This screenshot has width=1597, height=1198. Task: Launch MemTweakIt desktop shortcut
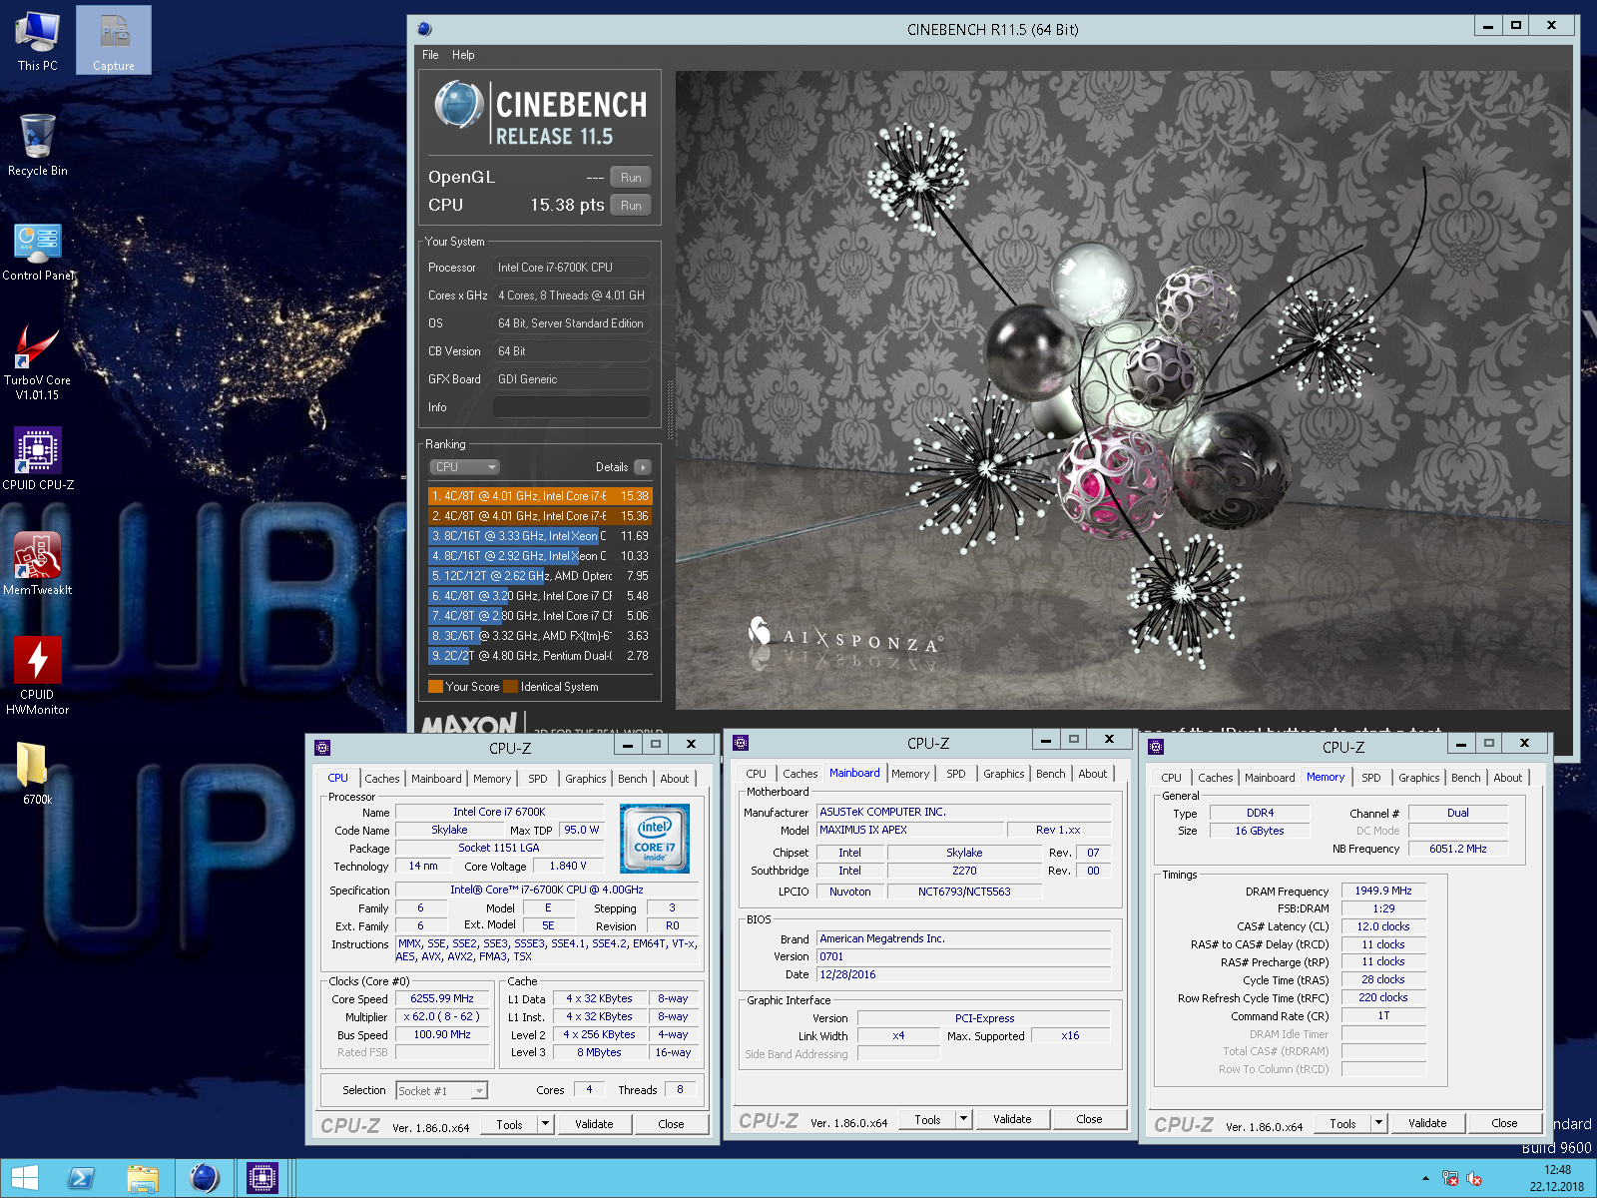point(37,564)
